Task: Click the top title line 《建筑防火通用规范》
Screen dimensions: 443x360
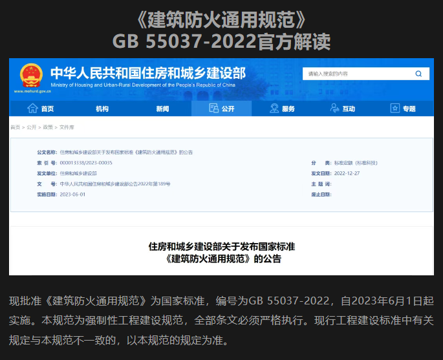Action: 221,20
